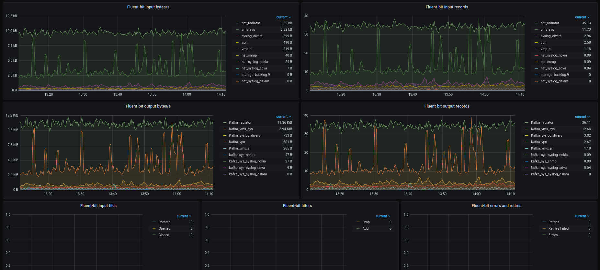Select kafka_sys_syslog_nokia in output bytes/s legend

tap(247, 161)
